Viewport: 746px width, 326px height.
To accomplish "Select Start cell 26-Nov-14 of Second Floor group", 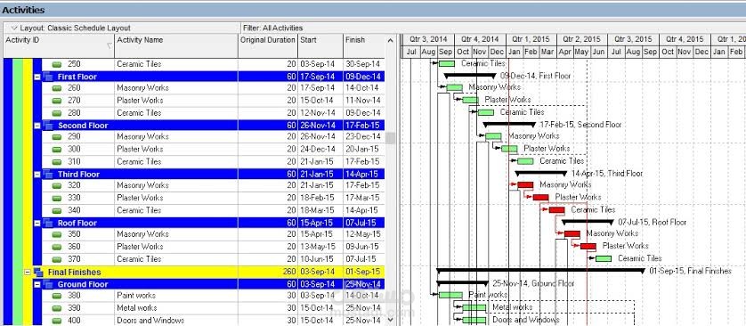I will pyautogui.click(x=320, y=126).
